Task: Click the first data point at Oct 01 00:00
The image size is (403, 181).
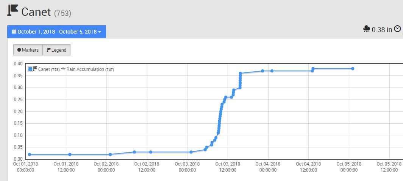Action: click(30, 154)
